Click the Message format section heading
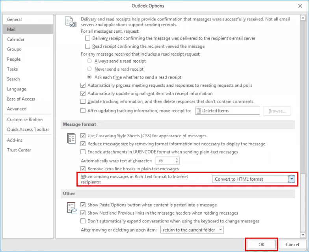This screenshot has width=309, height=252. (x=80, y=124)
